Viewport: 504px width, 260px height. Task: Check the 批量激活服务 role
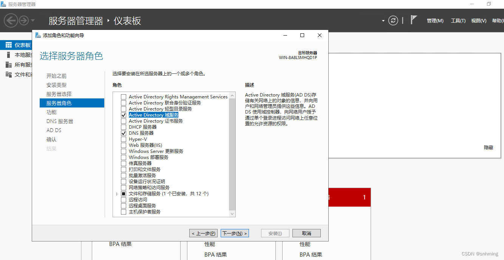click(124, 176)
